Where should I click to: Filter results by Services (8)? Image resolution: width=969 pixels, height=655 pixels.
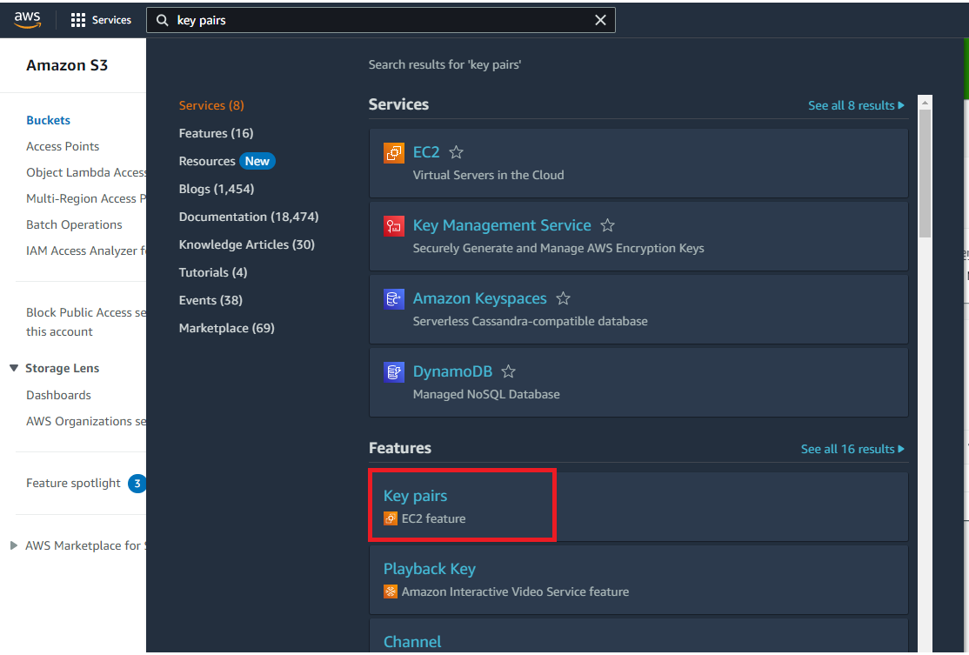(211, 105)
